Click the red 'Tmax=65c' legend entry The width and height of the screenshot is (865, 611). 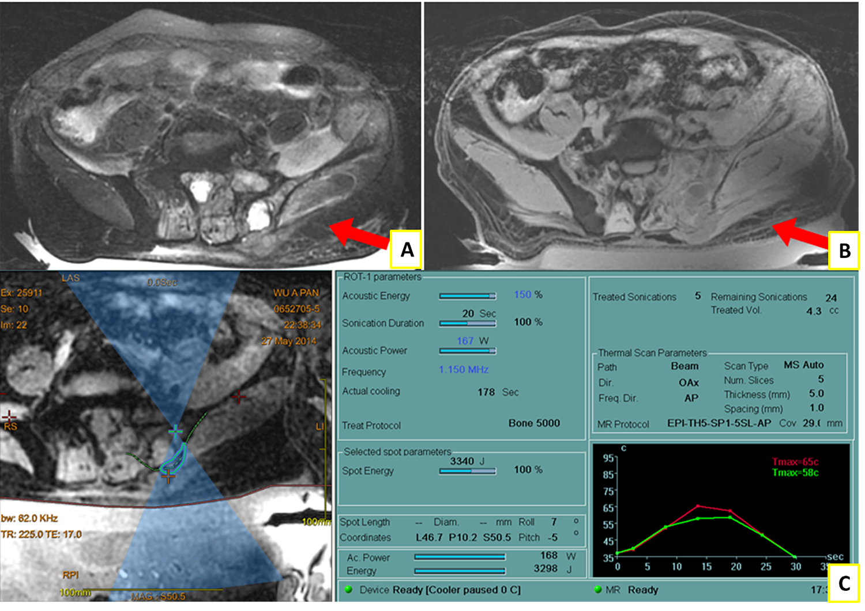click(795, 462)
